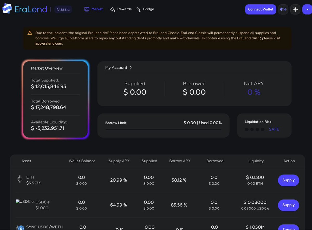Click the Net APY 0 % value
The width and height of the screenshot is (312, 230).
pos(254,92)
